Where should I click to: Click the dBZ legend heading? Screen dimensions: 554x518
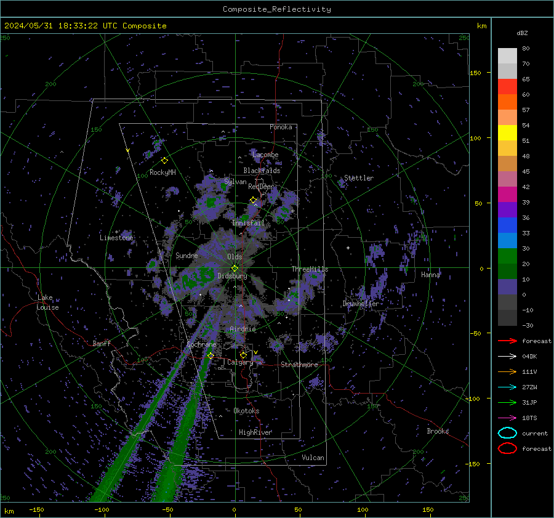click(522, 33)
